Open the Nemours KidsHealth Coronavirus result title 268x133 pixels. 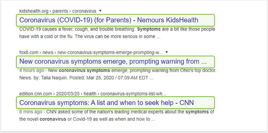click(x=109, y=20)
